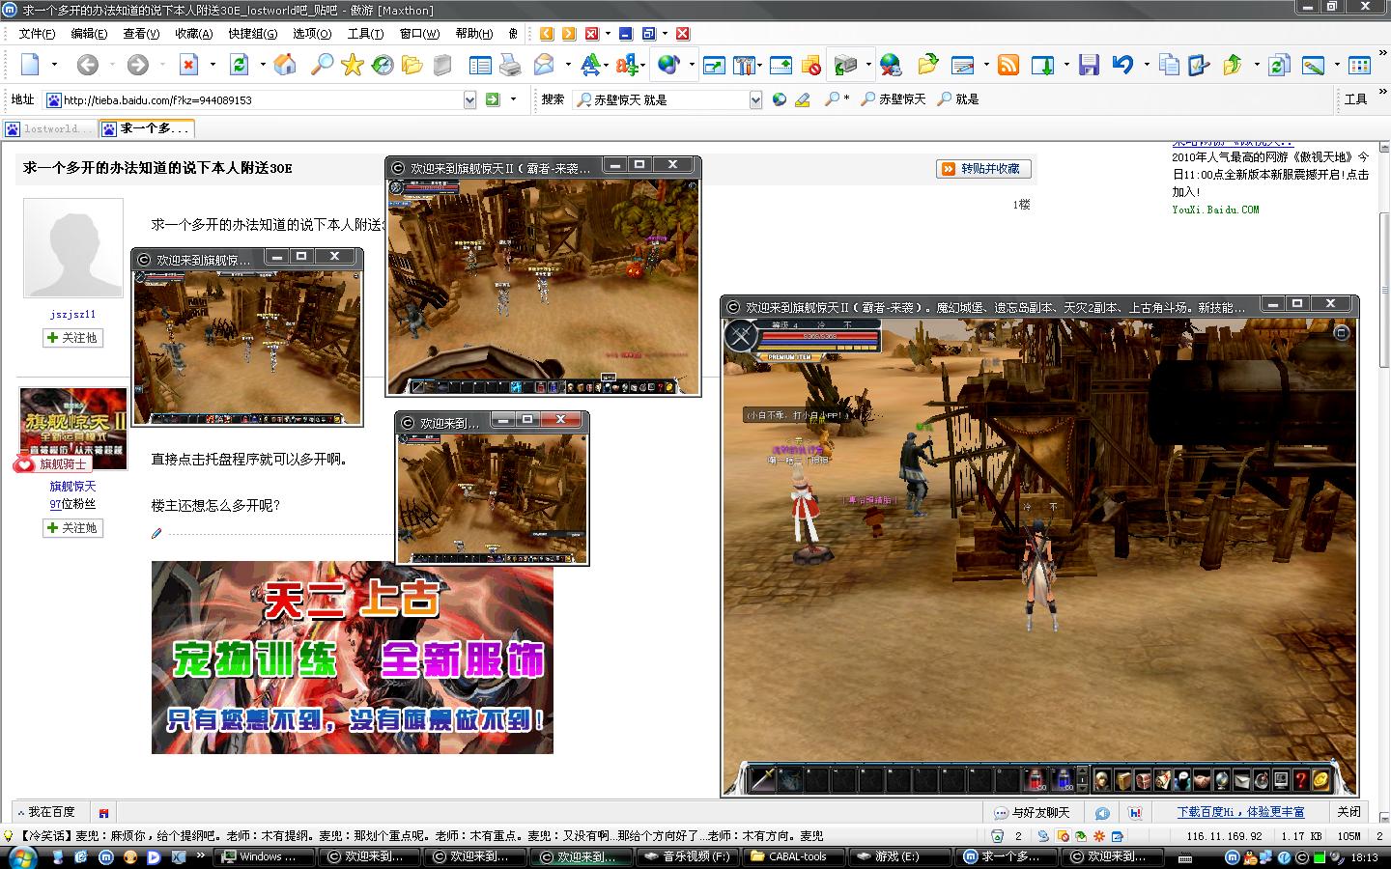1391x869 pixels.
Task: Click the Refresh page icon
Action: coord(239,65)
